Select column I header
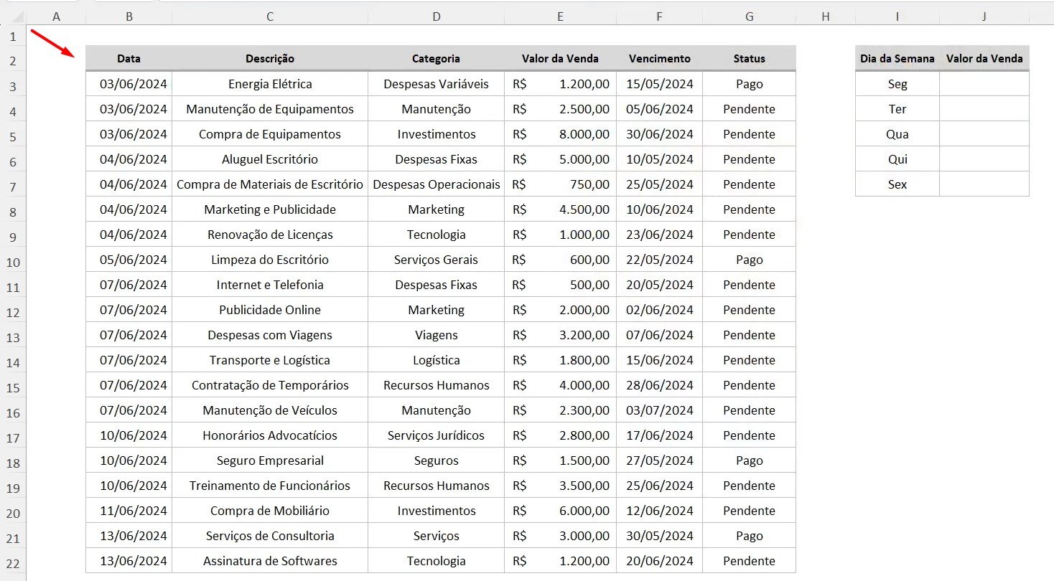This screenshot has width=1054, height=581. click(897, 16)
